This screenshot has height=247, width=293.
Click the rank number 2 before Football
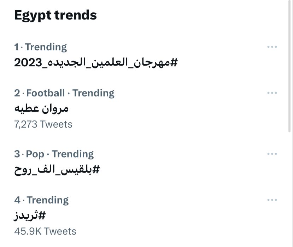[17, 93]
